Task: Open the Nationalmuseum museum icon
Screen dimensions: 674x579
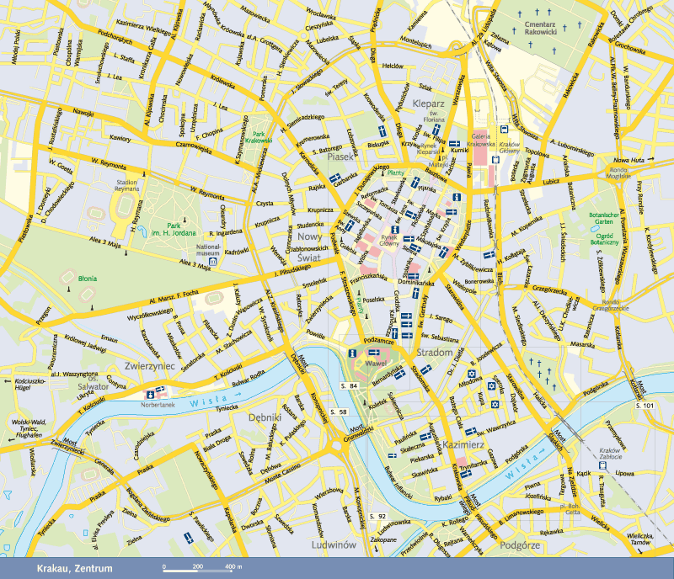Action: click(x=212, y=261)
